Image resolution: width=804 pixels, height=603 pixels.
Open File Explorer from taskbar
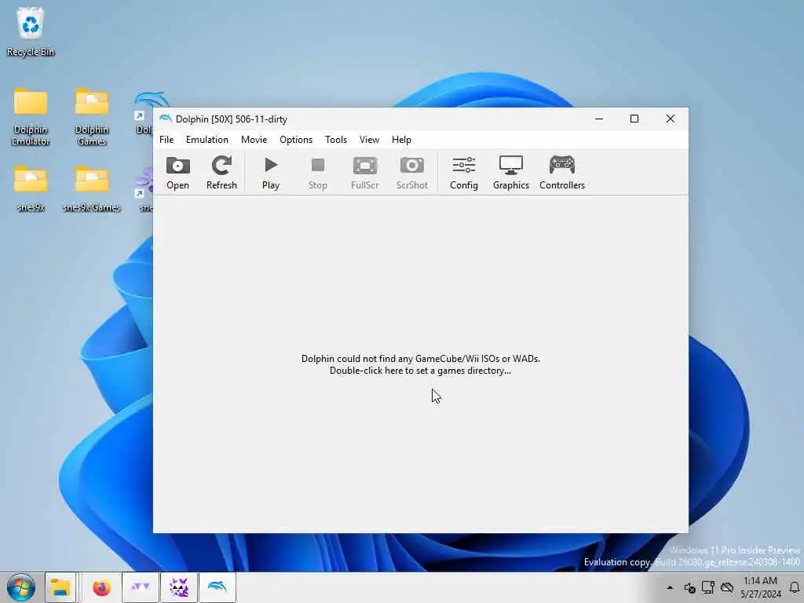[60, 587]
